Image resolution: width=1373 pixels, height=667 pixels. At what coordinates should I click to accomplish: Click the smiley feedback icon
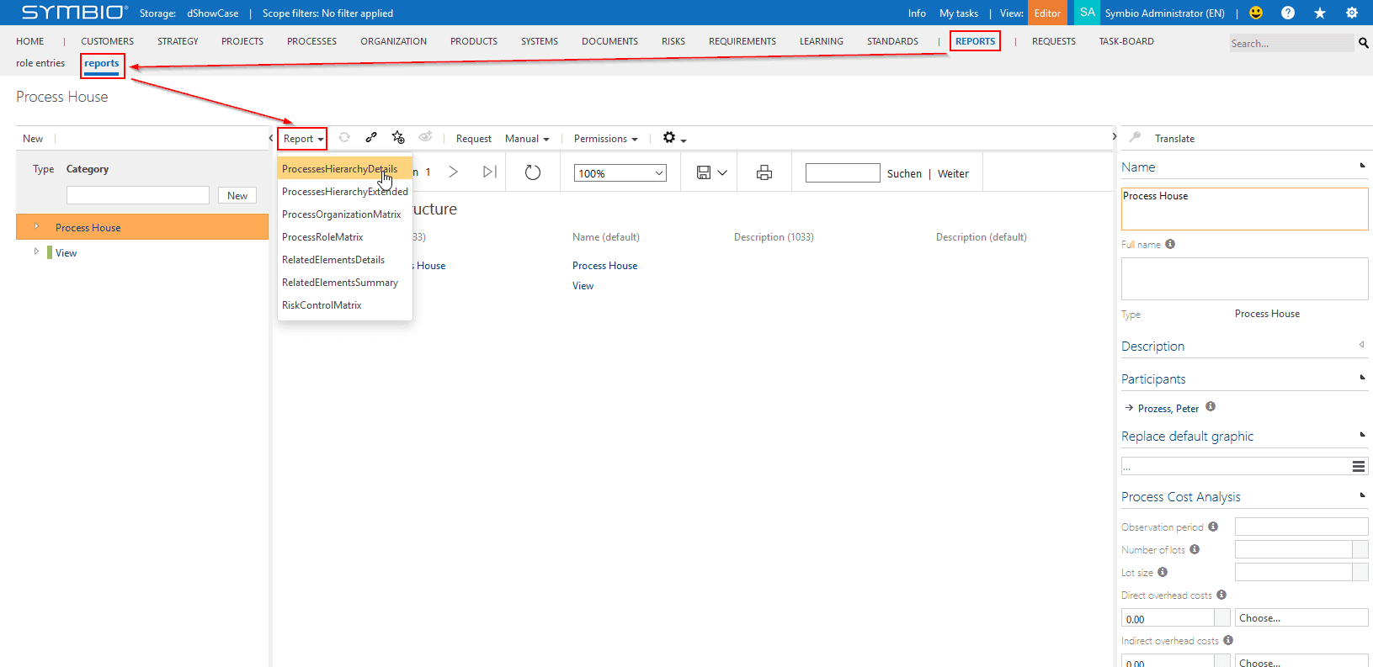(x=1255, y=13)
